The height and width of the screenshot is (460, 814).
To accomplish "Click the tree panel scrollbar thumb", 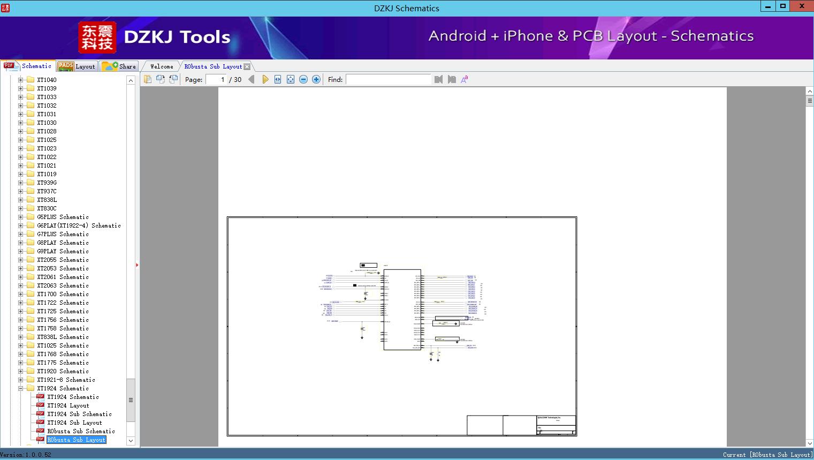I will 131,400.
